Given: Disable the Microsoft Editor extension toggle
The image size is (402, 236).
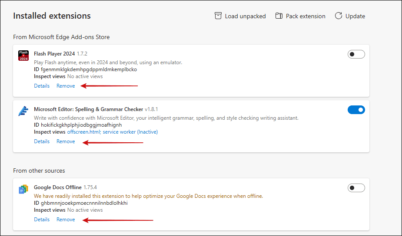Looking at the screenshot, I should point(356,110).
